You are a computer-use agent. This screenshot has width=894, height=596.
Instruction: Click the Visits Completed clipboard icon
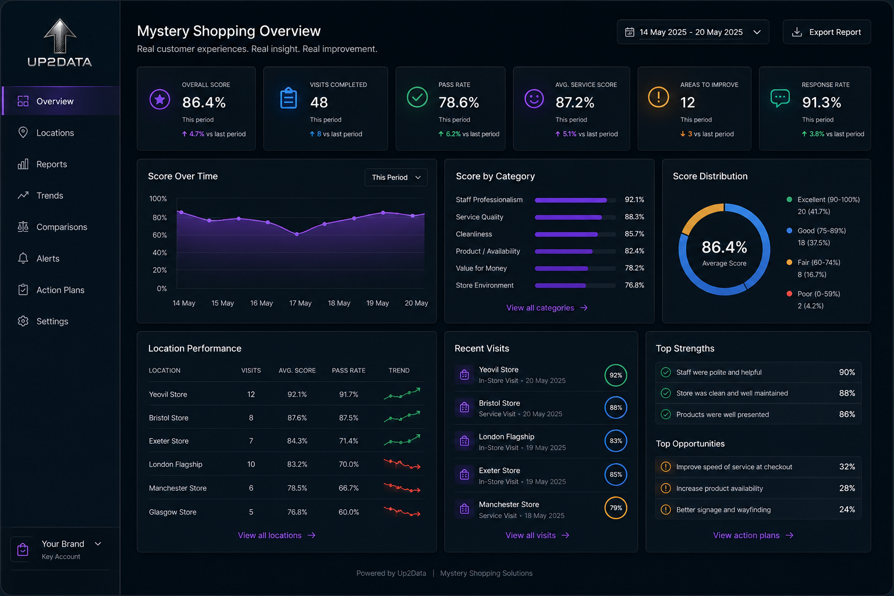289,98
